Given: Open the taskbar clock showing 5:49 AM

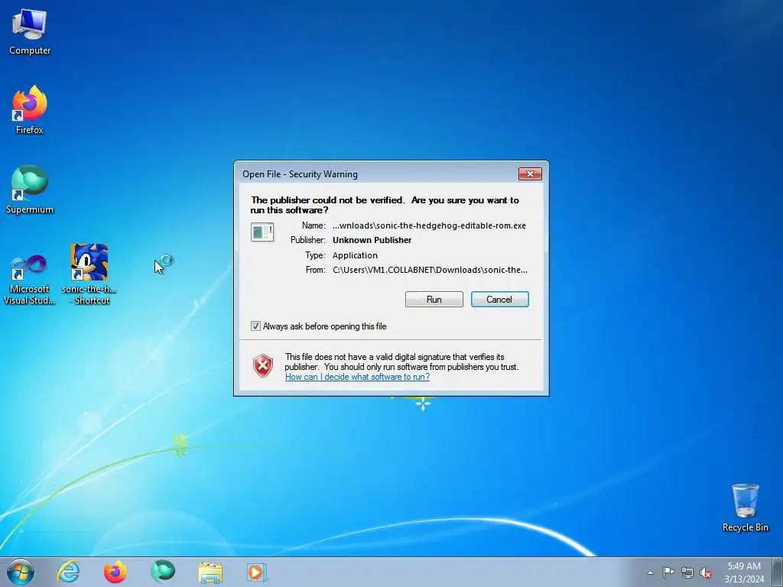Looking at the screenshot, I should (x=744, y=572).
